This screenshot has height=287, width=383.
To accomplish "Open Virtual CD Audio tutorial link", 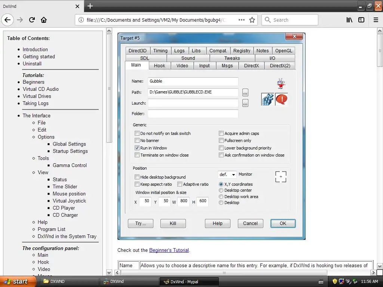I will [x=41, y=89].
